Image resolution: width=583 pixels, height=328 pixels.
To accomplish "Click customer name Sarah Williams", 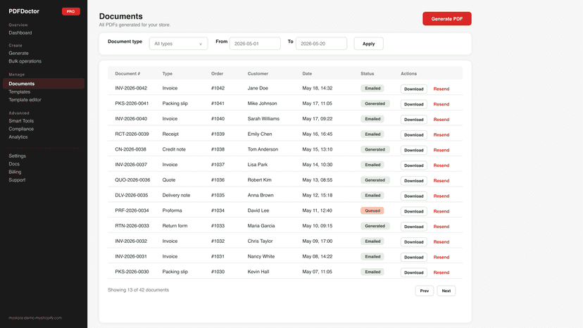I will tap(263, 119).
